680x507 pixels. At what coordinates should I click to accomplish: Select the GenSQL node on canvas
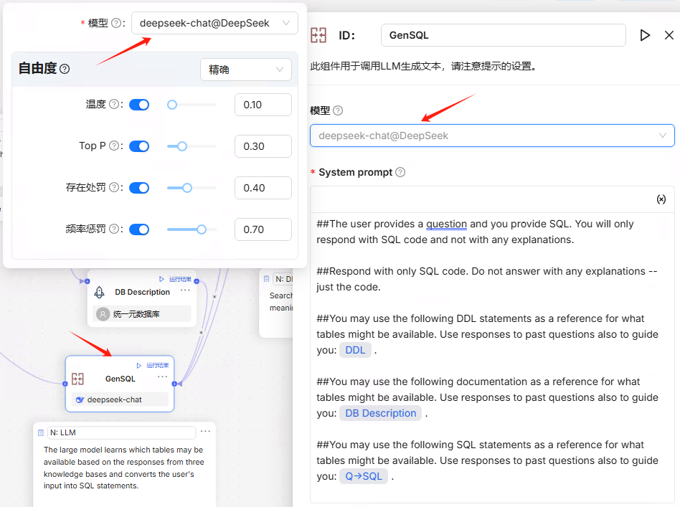tap(120, 384)
